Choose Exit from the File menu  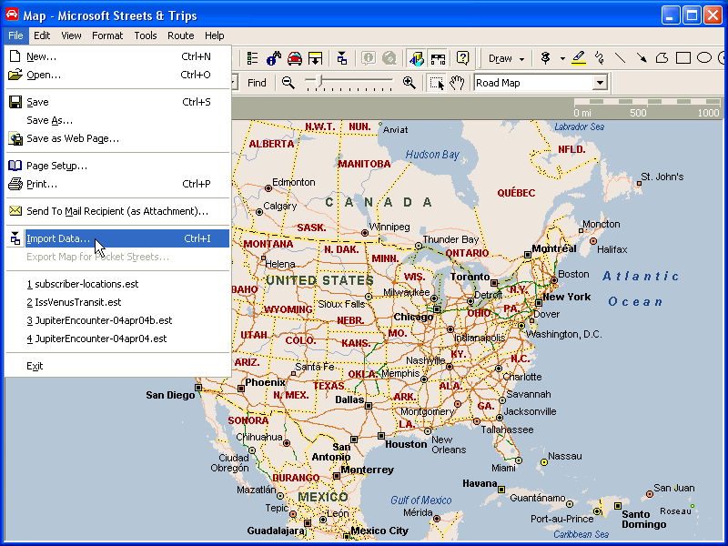pos(118,366)
